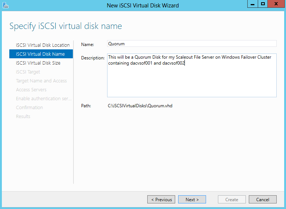Go back with the Previous button

click(161, 199)
